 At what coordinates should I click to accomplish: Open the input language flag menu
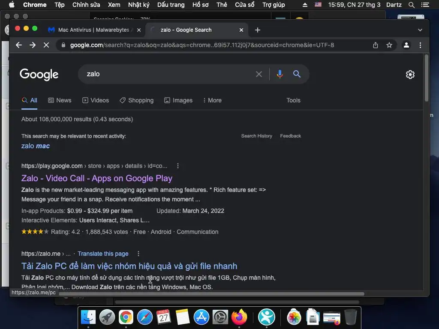[x=318, y=5]
